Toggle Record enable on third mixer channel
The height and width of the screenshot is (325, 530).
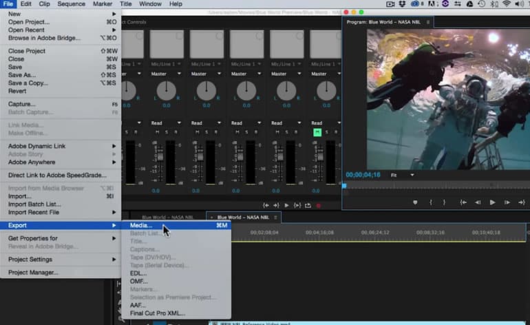(216, 132)
